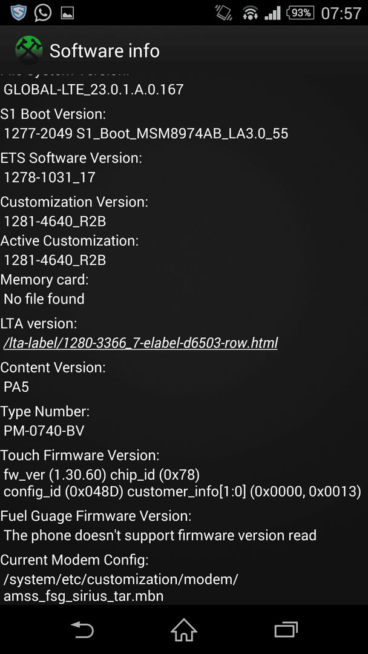Screen dimensions: 368x654
Task: Open the lta-label elabel-d6503-row.html link
Action: (x=140, y=343)
